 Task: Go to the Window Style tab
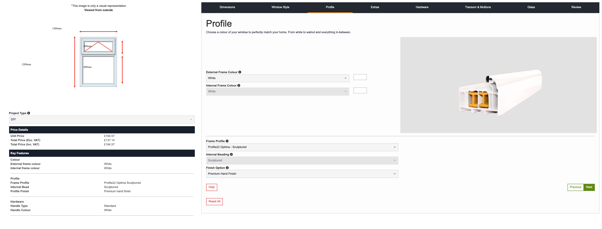280,7
